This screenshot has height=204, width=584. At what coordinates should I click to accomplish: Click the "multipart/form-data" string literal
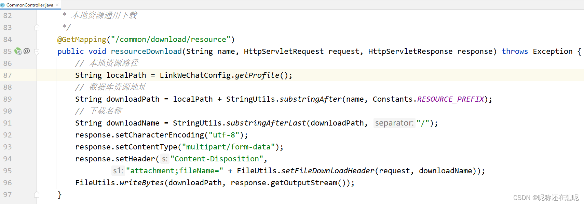pyautogui.click(x=228, y=147)
